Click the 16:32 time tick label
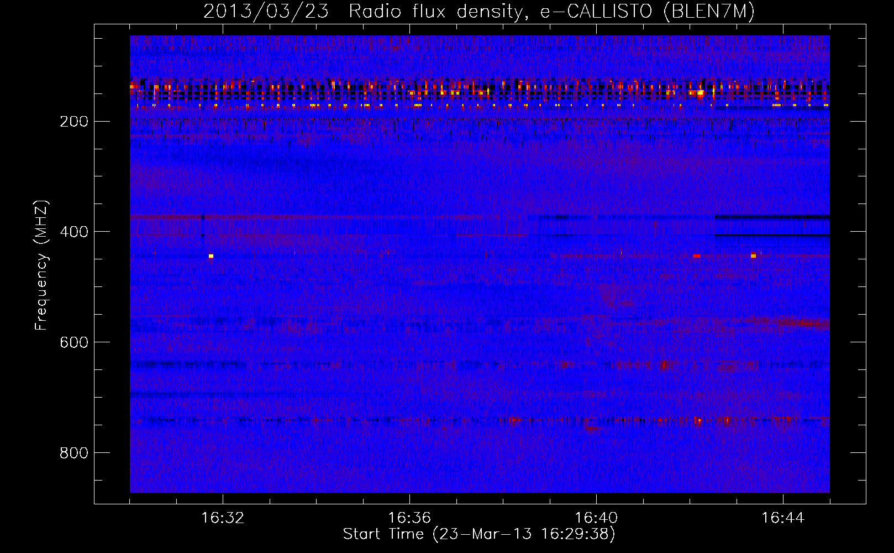This screenshot has height=553, width=894. (x=223, y=518)
